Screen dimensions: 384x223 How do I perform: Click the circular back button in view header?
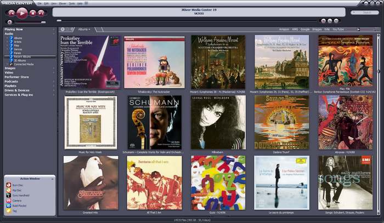coord(63,30)
